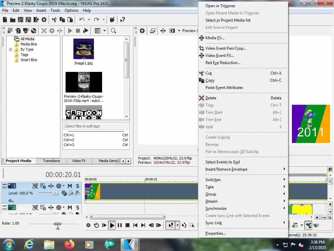Click the Select files to edit tags field
The width and height of the screenshot is (334, 251).
[96, 126]
